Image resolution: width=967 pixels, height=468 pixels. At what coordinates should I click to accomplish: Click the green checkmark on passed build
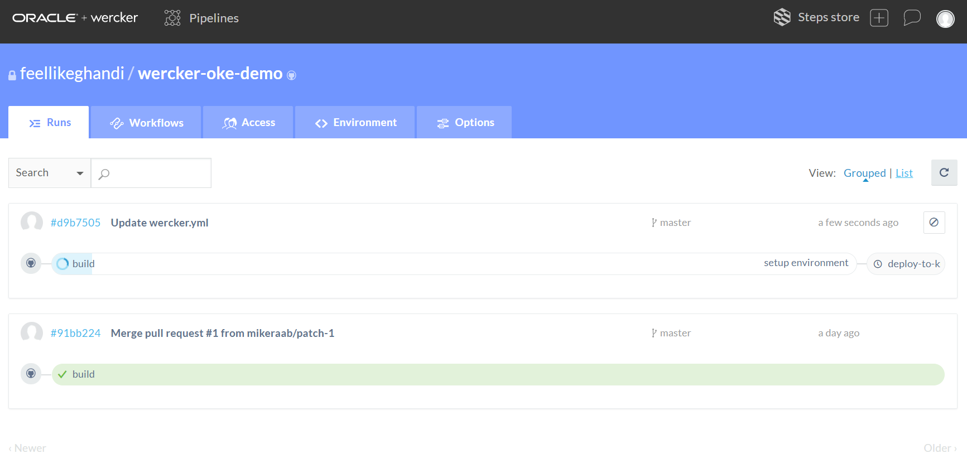(x=62, y=374)
